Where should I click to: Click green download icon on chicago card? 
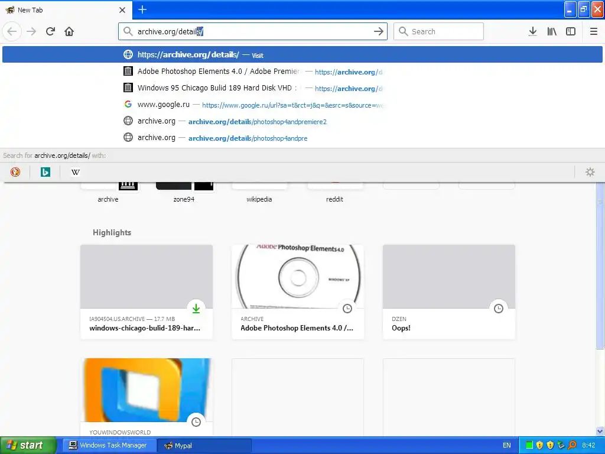pos(196,309)
